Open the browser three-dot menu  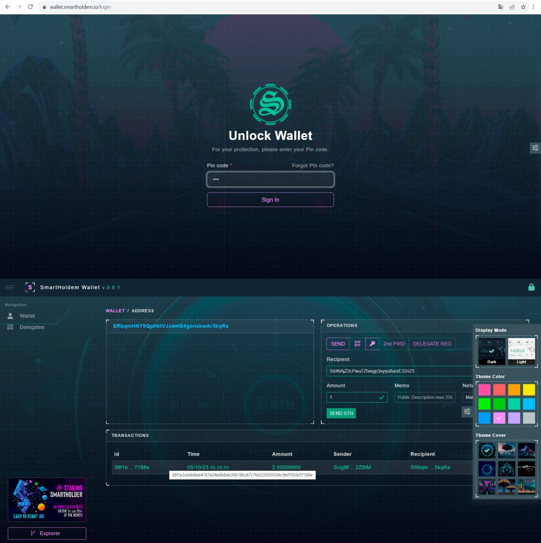click(533, 7)
